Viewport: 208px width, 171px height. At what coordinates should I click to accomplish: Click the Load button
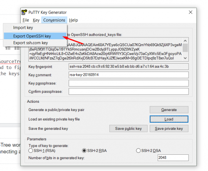(169, 119)
